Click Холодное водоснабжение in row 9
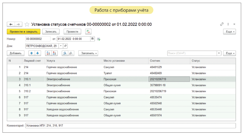Image resolution: width=245 pixels, height=135 pixels. [x=63, y=115]
